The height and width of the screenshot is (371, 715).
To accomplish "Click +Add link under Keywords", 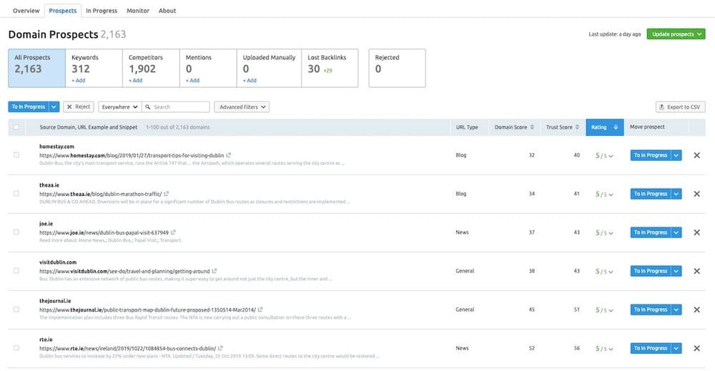I will (79, 81).
